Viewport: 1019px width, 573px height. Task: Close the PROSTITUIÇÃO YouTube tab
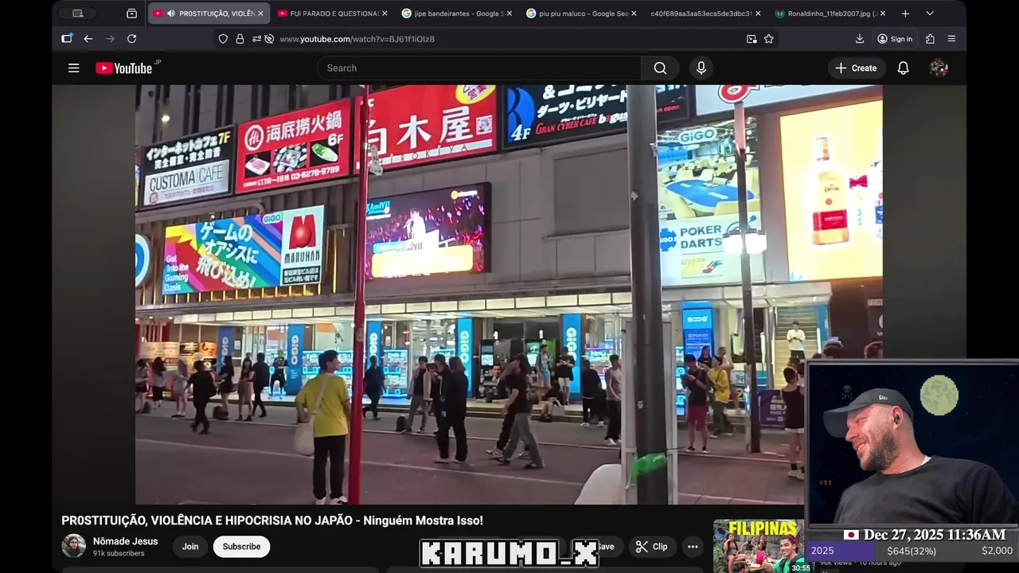click(x=261, y=14)
